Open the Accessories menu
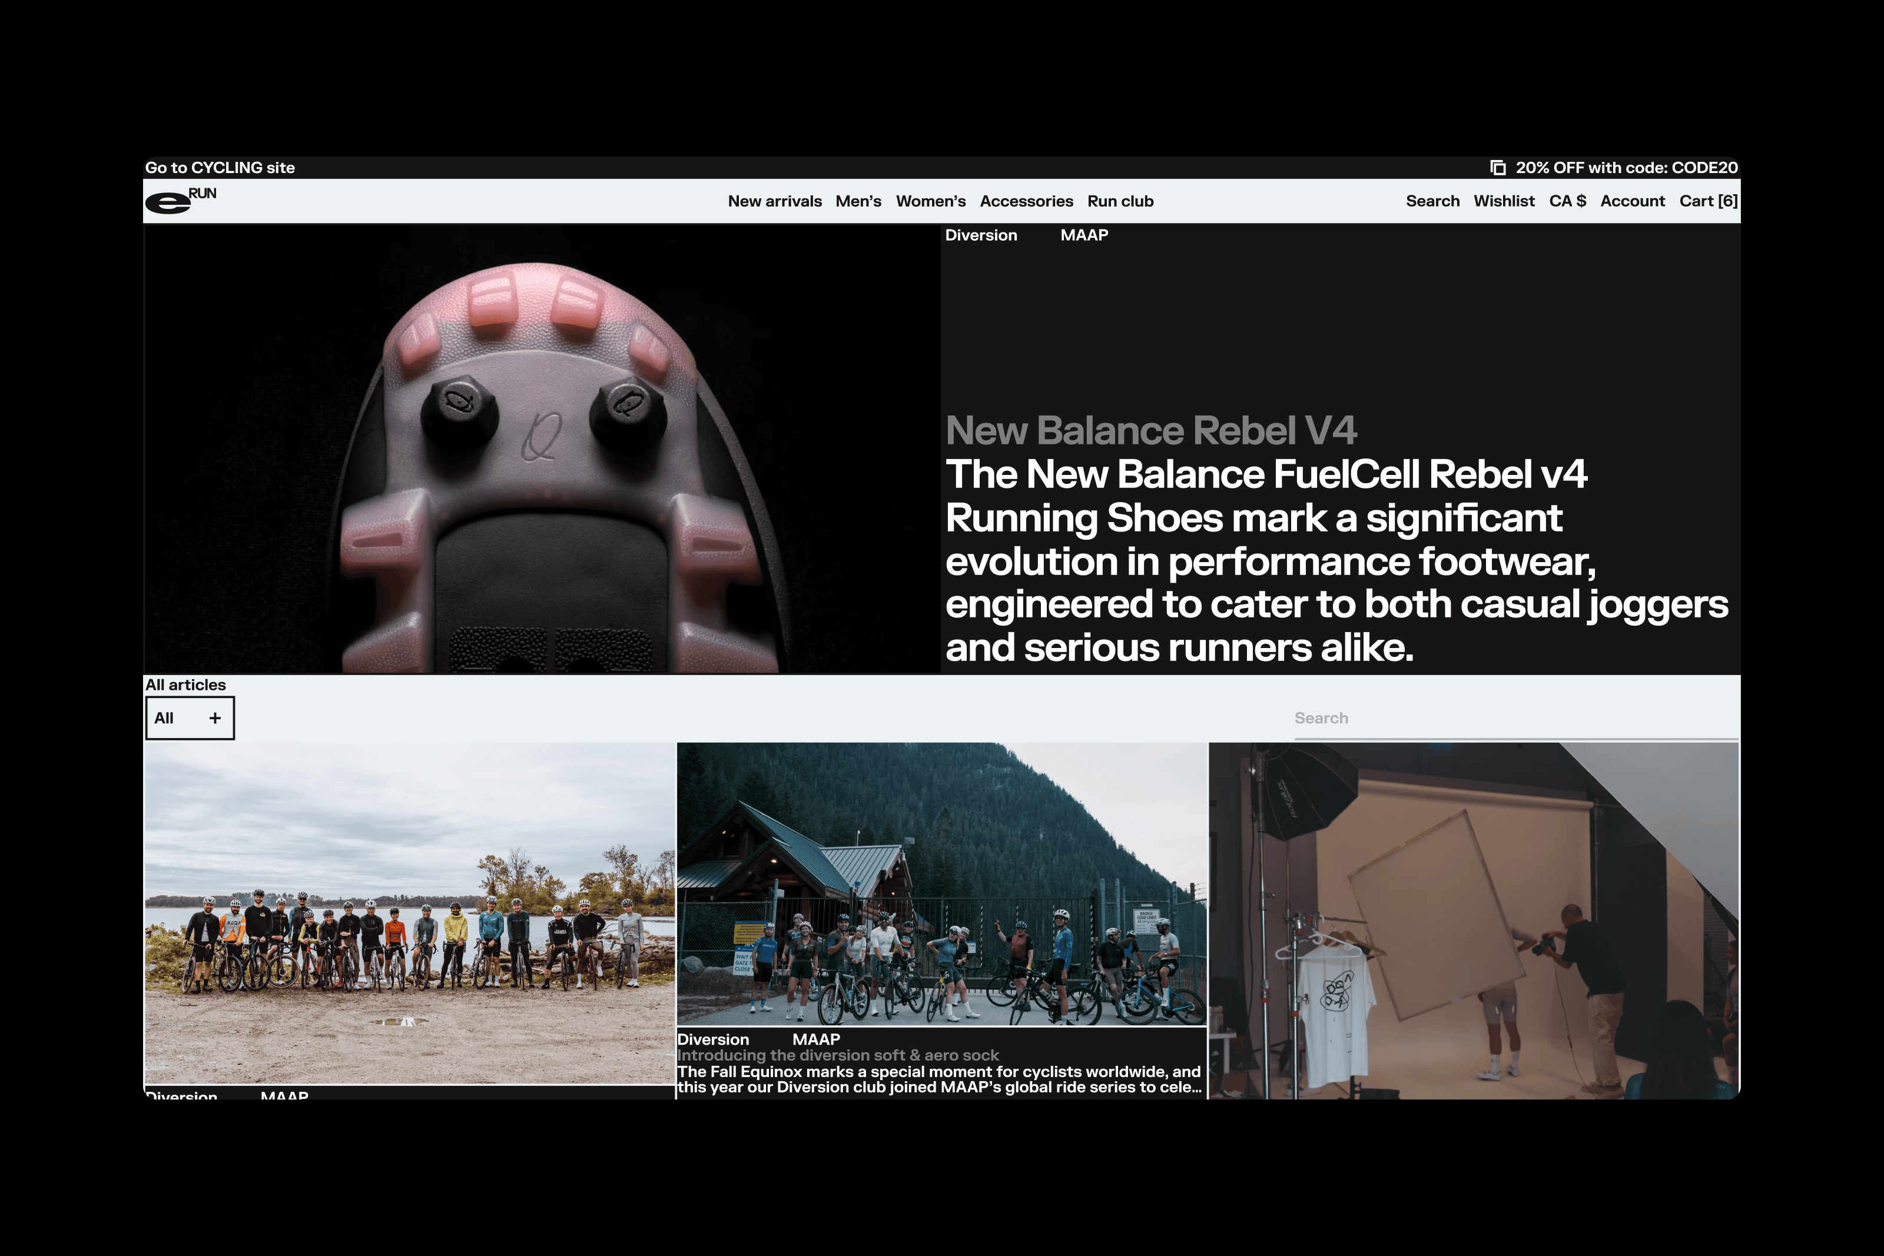Viewport: 1884px width, 1256px height. tap(1026, 201)
